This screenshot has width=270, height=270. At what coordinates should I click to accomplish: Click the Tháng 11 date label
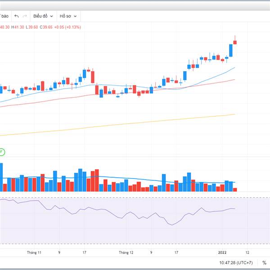coord(34,252)
